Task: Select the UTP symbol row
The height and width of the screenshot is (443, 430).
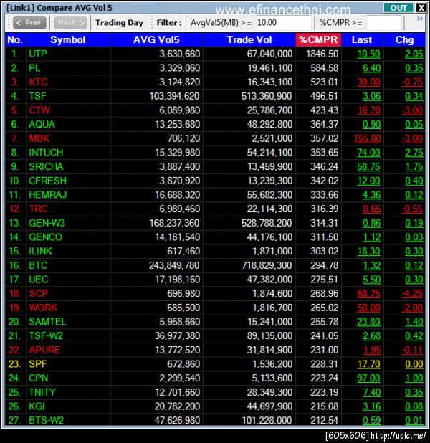Action: point(215,54)
